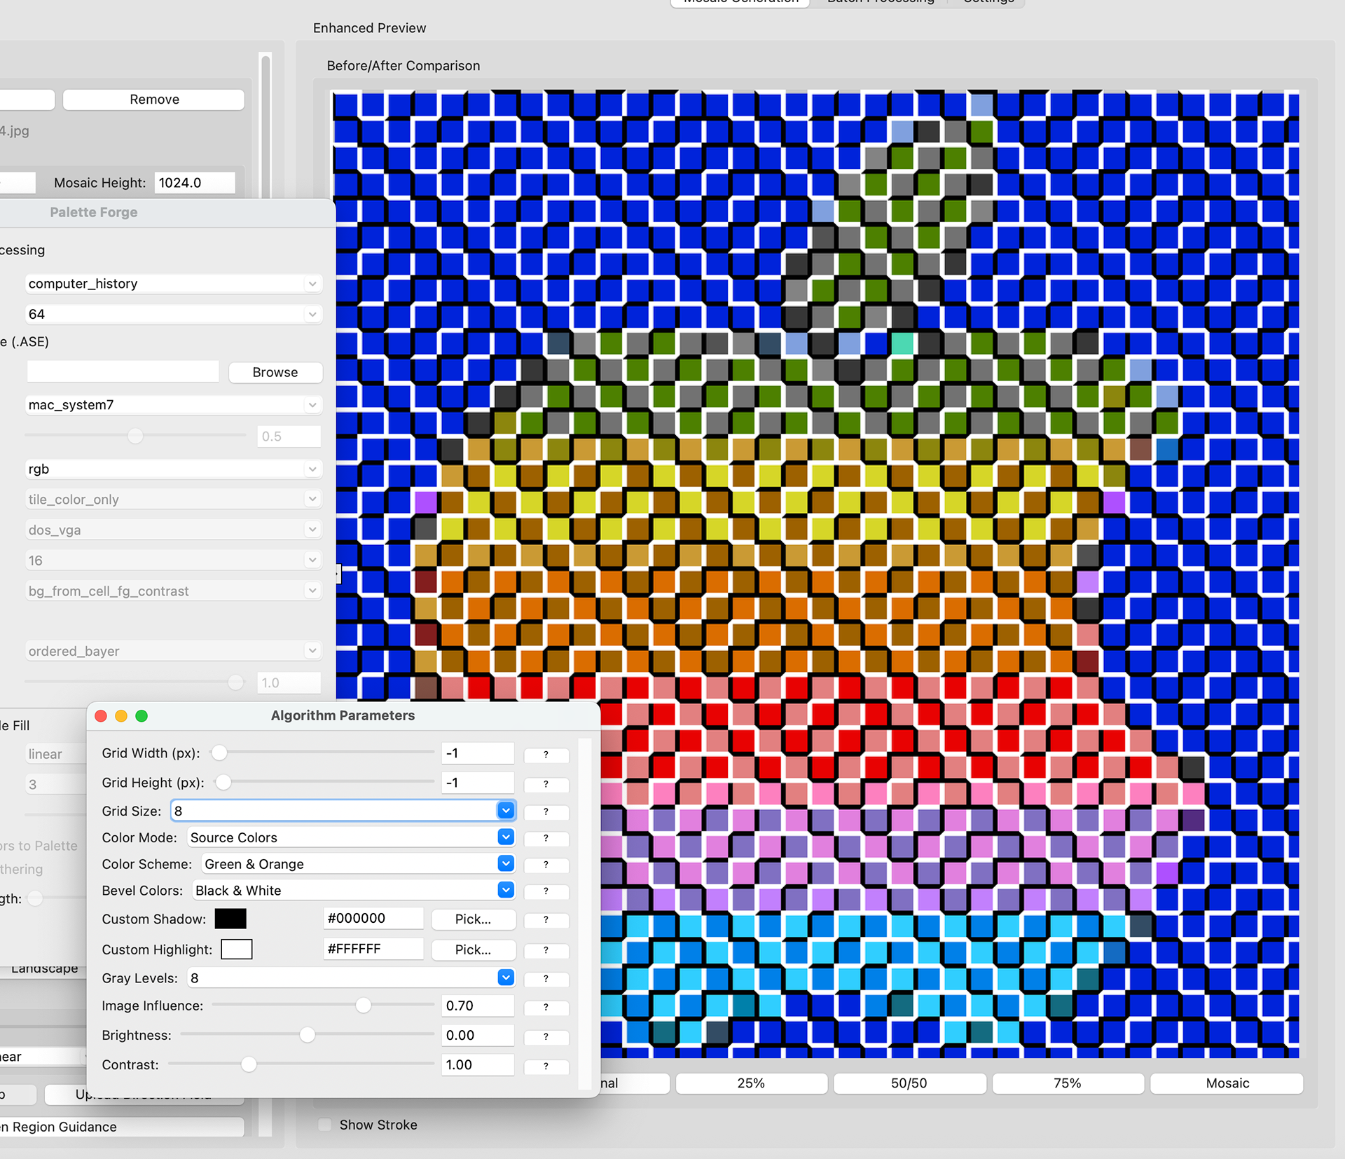Click the help icon next to Contrast
The width and height of the screenshot is (1345, 1159).
(x=546, y=1066)
